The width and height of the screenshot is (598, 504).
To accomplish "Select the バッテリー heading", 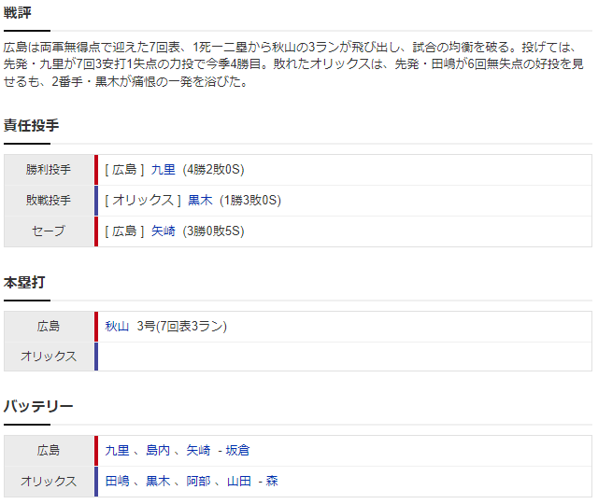I will (x=38, y=407).
